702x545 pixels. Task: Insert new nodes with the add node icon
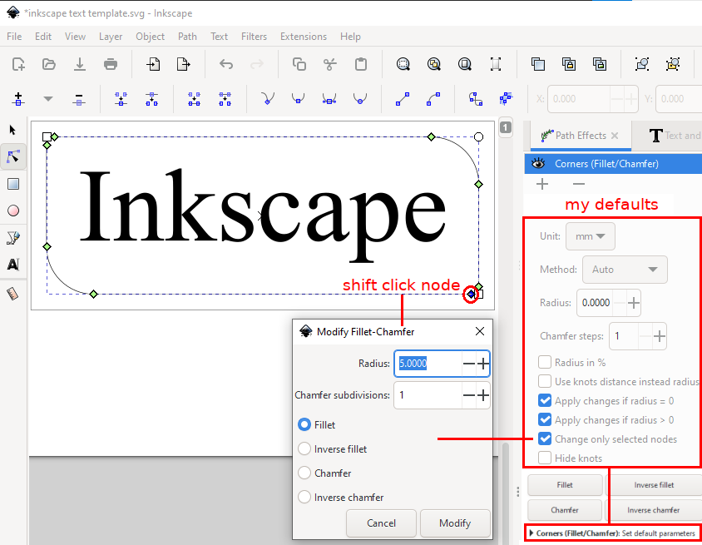click(x=18, y=99)
